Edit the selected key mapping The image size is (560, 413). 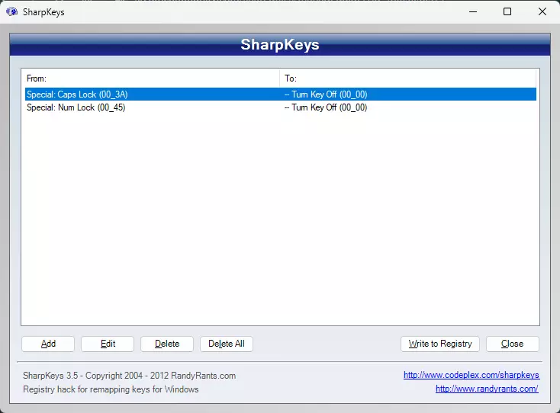click(108, 344)
